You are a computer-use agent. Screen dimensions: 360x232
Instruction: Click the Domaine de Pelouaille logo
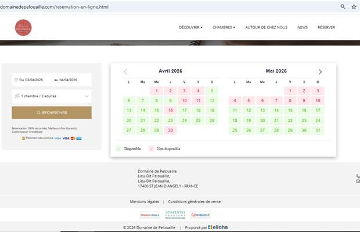(x=23, y=27)
